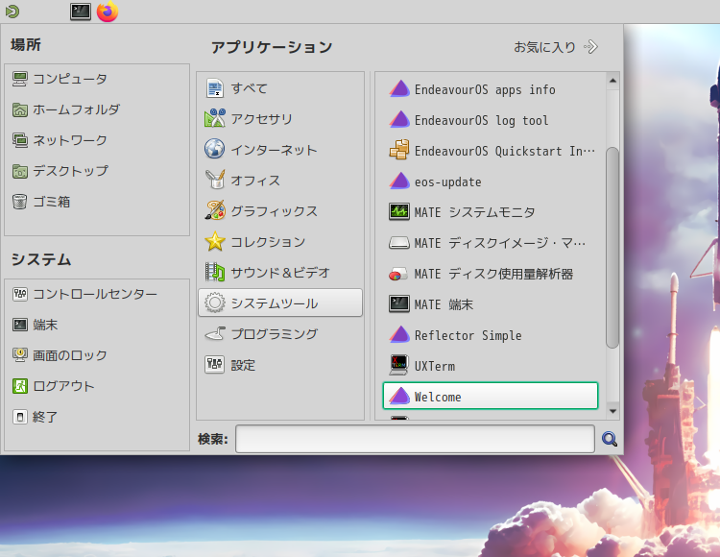Launch MATE 端末 from the application list
720x557 pixels.
click(491, 304)
